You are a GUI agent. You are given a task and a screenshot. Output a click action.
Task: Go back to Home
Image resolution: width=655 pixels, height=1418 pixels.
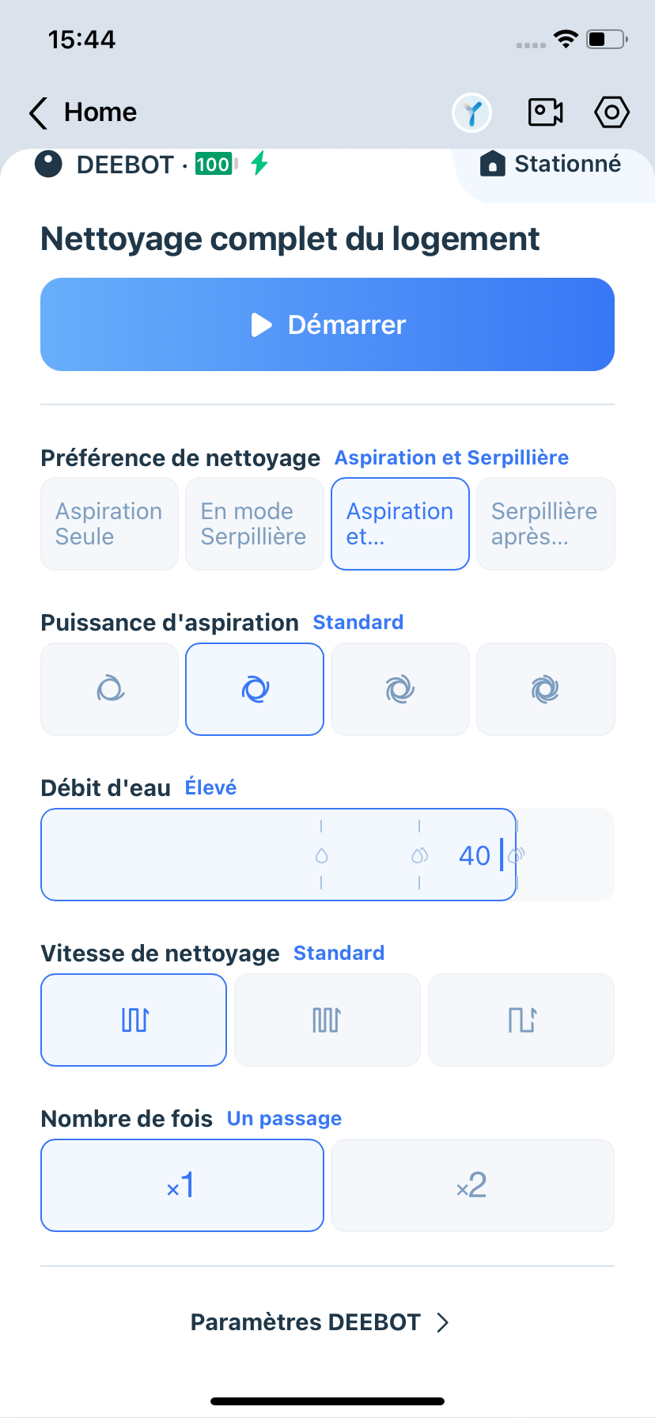click(83, 112)
